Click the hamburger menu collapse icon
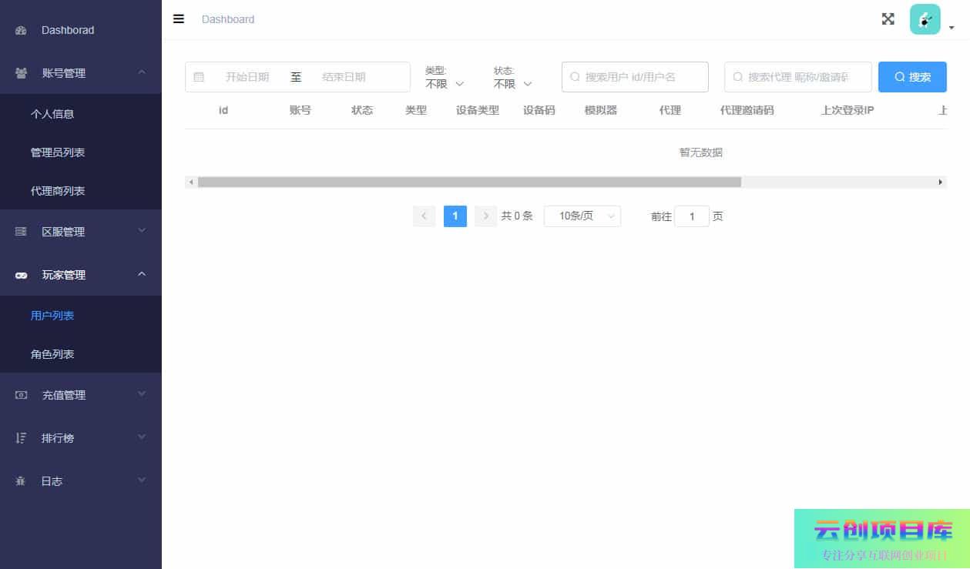The height and width of the screenshot is (569, 970). click(x=179, y=19)
